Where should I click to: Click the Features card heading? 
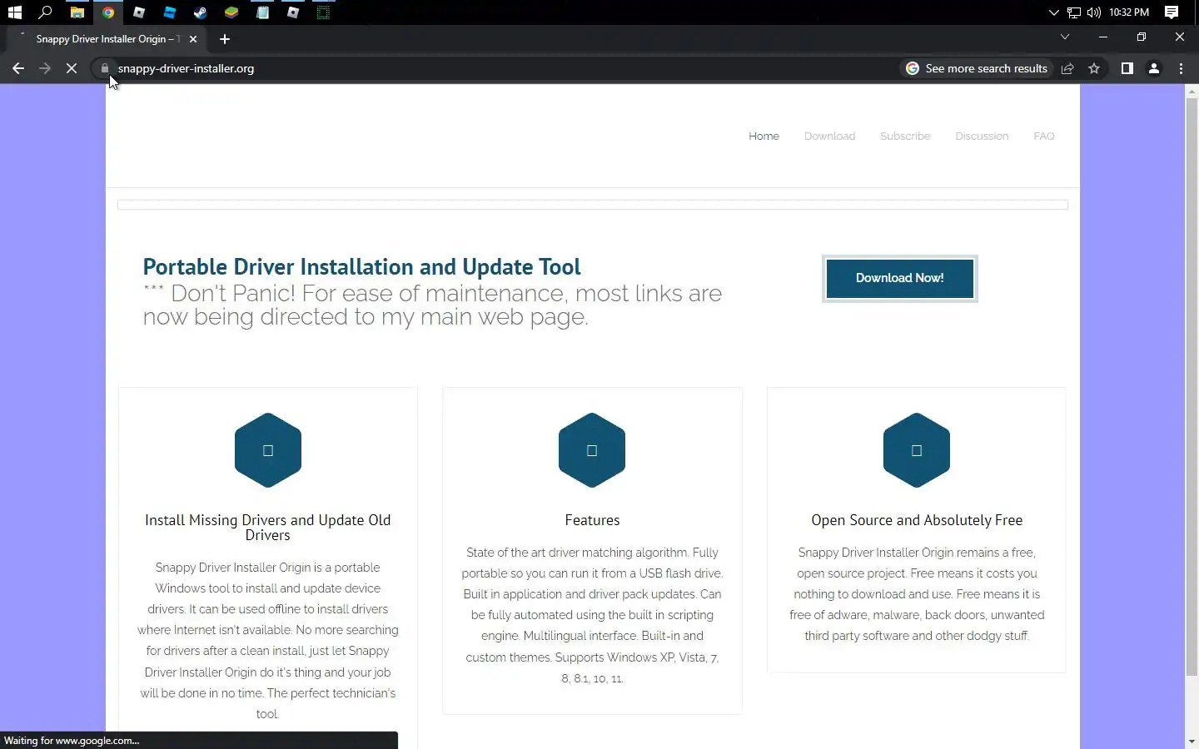point(592,520)
